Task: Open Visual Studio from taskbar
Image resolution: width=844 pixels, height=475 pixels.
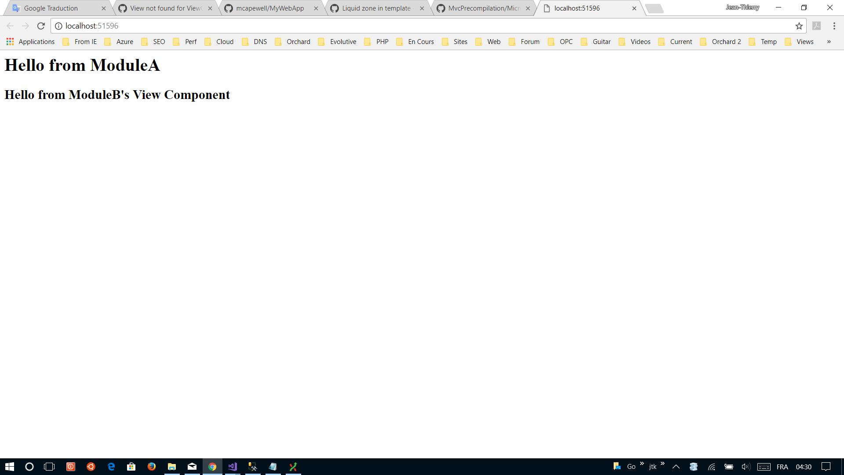Action: tap(233, 467)
